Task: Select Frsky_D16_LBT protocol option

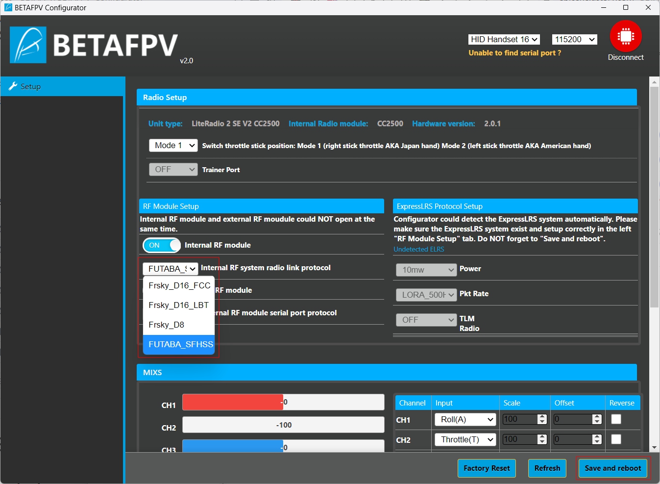Action: [179, 305]
